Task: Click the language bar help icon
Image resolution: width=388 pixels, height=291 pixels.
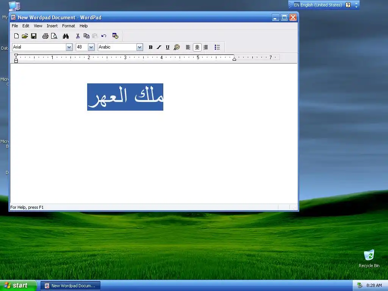Action: click(x=348, y=5)
